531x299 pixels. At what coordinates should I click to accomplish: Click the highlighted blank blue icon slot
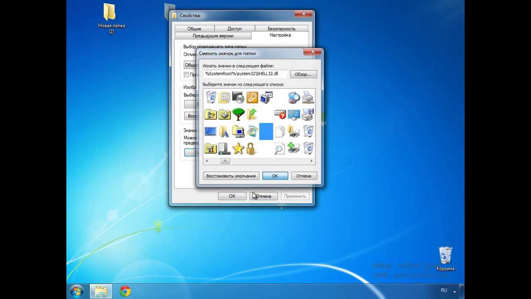pyautogui.click(x=266, y=131)
